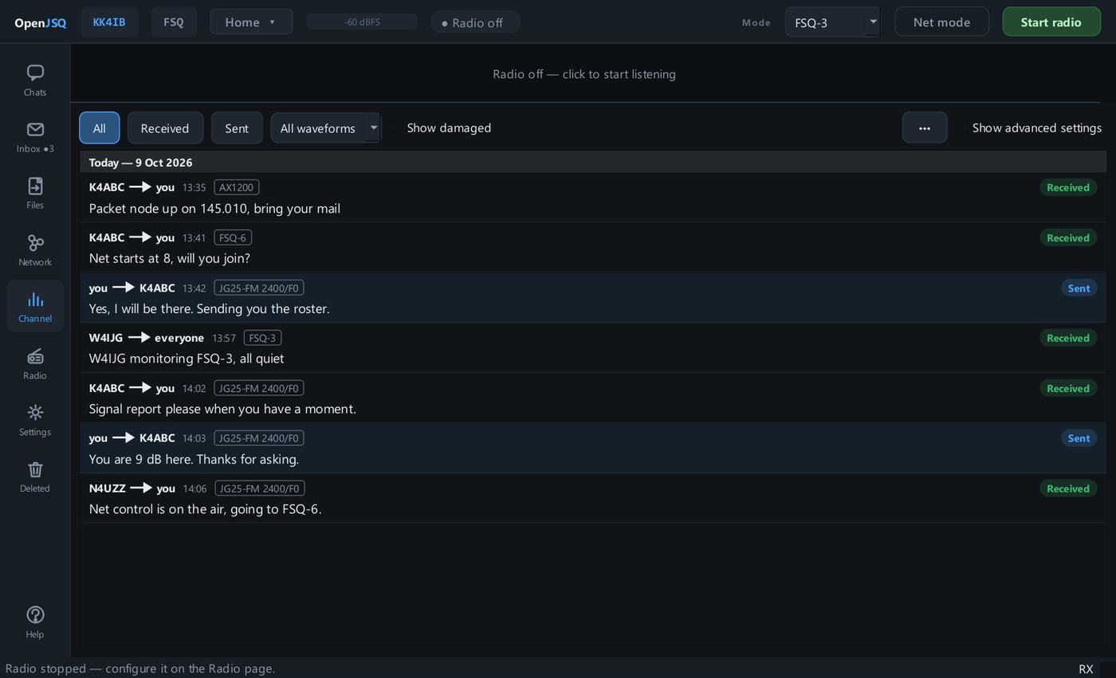1116x678 pixels.
Task: Click the three-dots more options button
Action: [x=924, y=127]
